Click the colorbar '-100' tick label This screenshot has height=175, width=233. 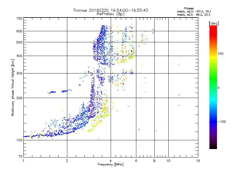pyautogui.click(x=222, y=122)
